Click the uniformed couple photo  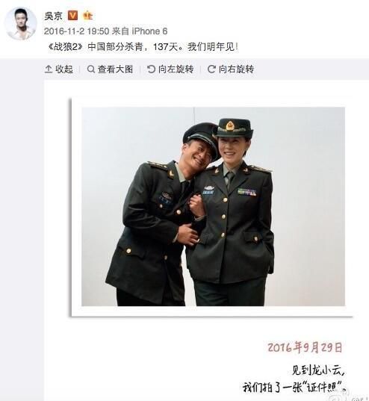point(213,206)
